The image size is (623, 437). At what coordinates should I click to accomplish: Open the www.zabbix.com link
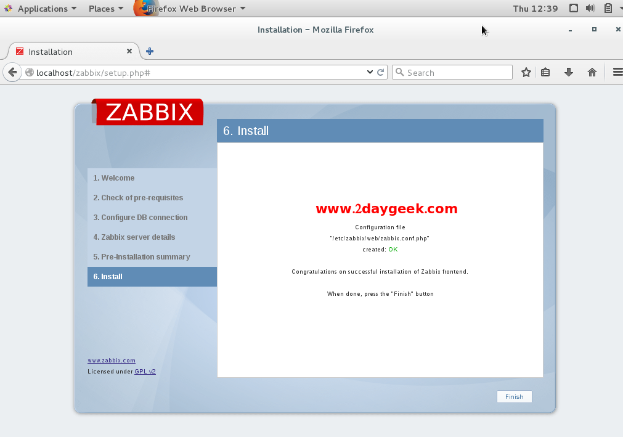click(112, 361)
